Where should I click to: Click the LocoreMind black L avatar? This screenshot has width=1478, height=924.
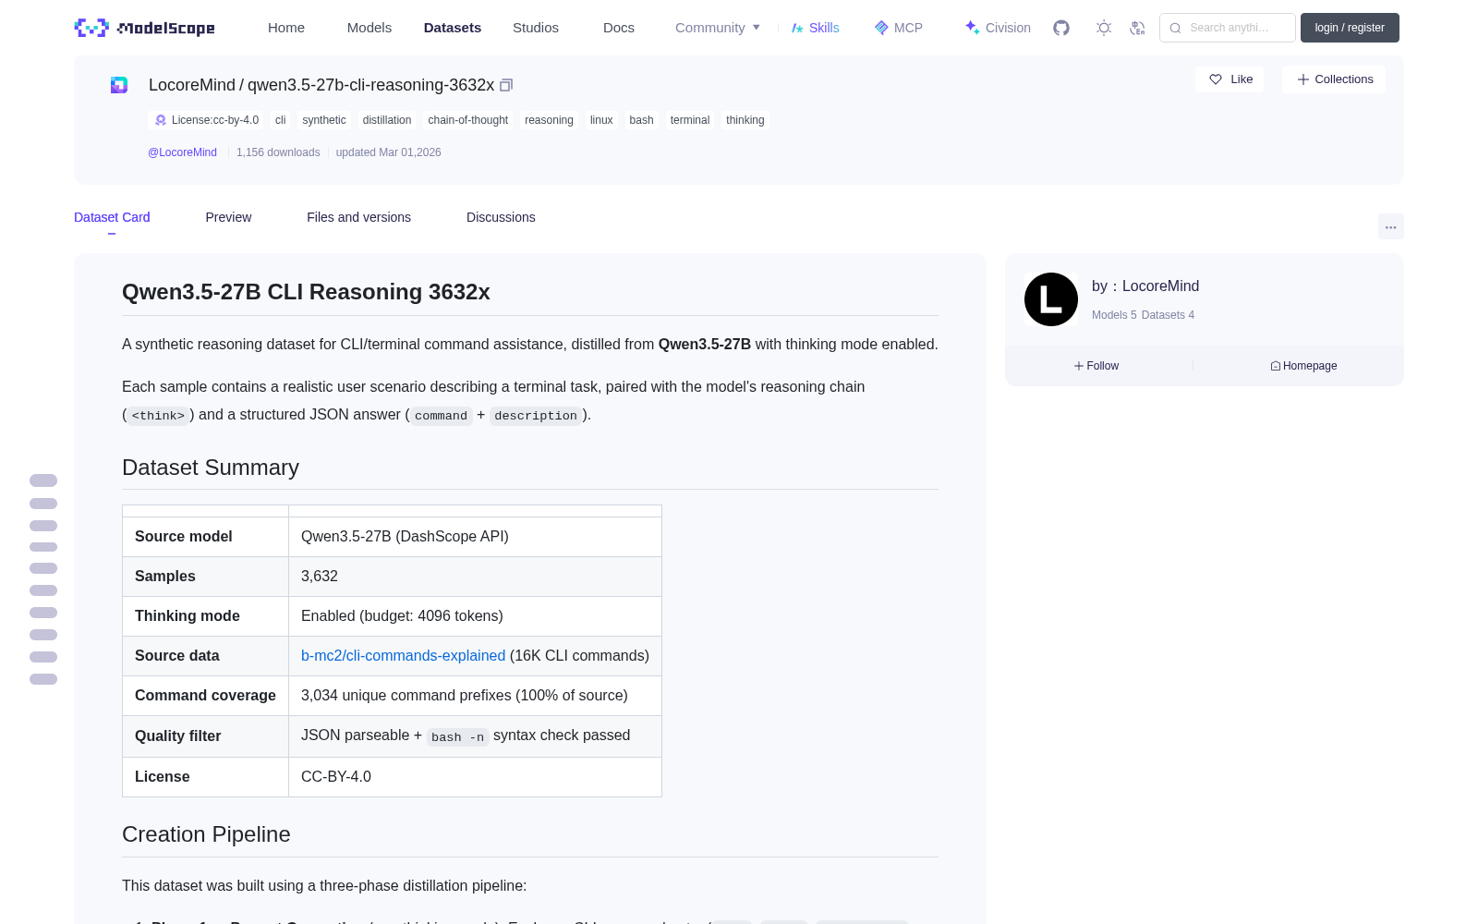1051,299
